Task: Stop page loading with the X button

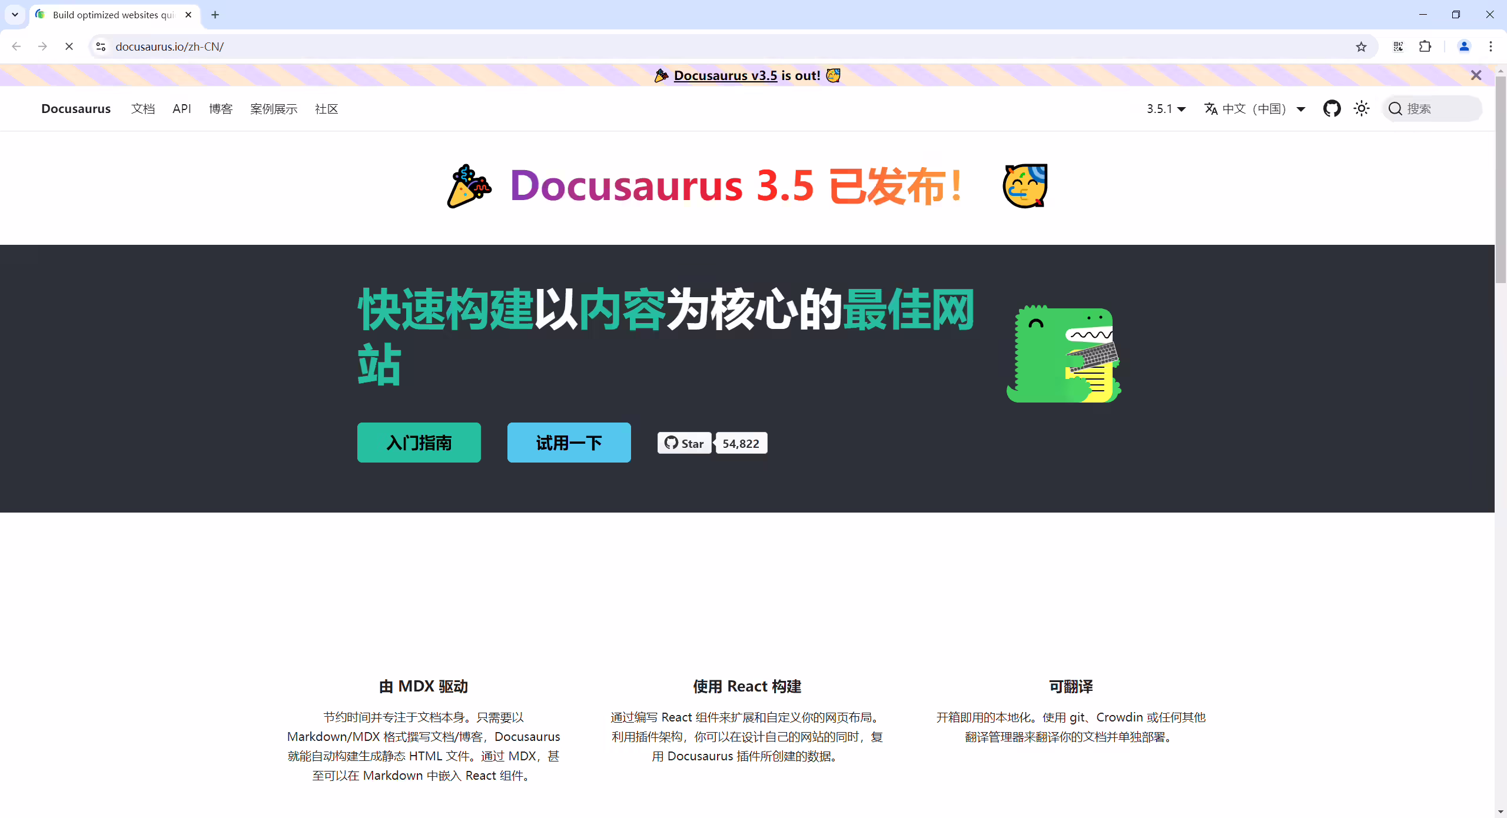Action: pyautogui.click(x=69, y=46)
